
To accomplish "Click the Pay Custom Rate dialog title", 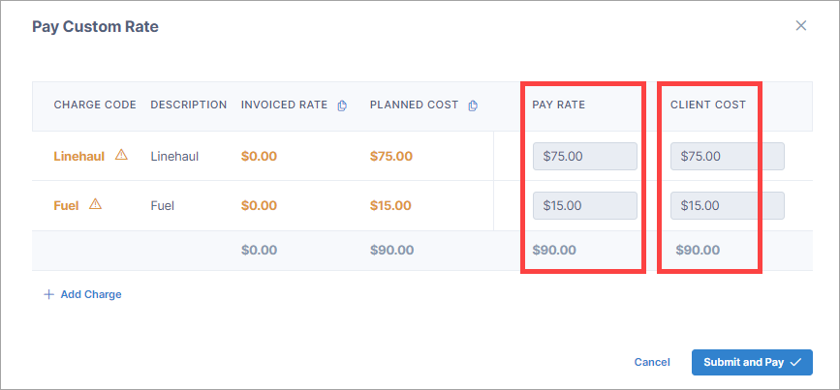I will point(95,27).
